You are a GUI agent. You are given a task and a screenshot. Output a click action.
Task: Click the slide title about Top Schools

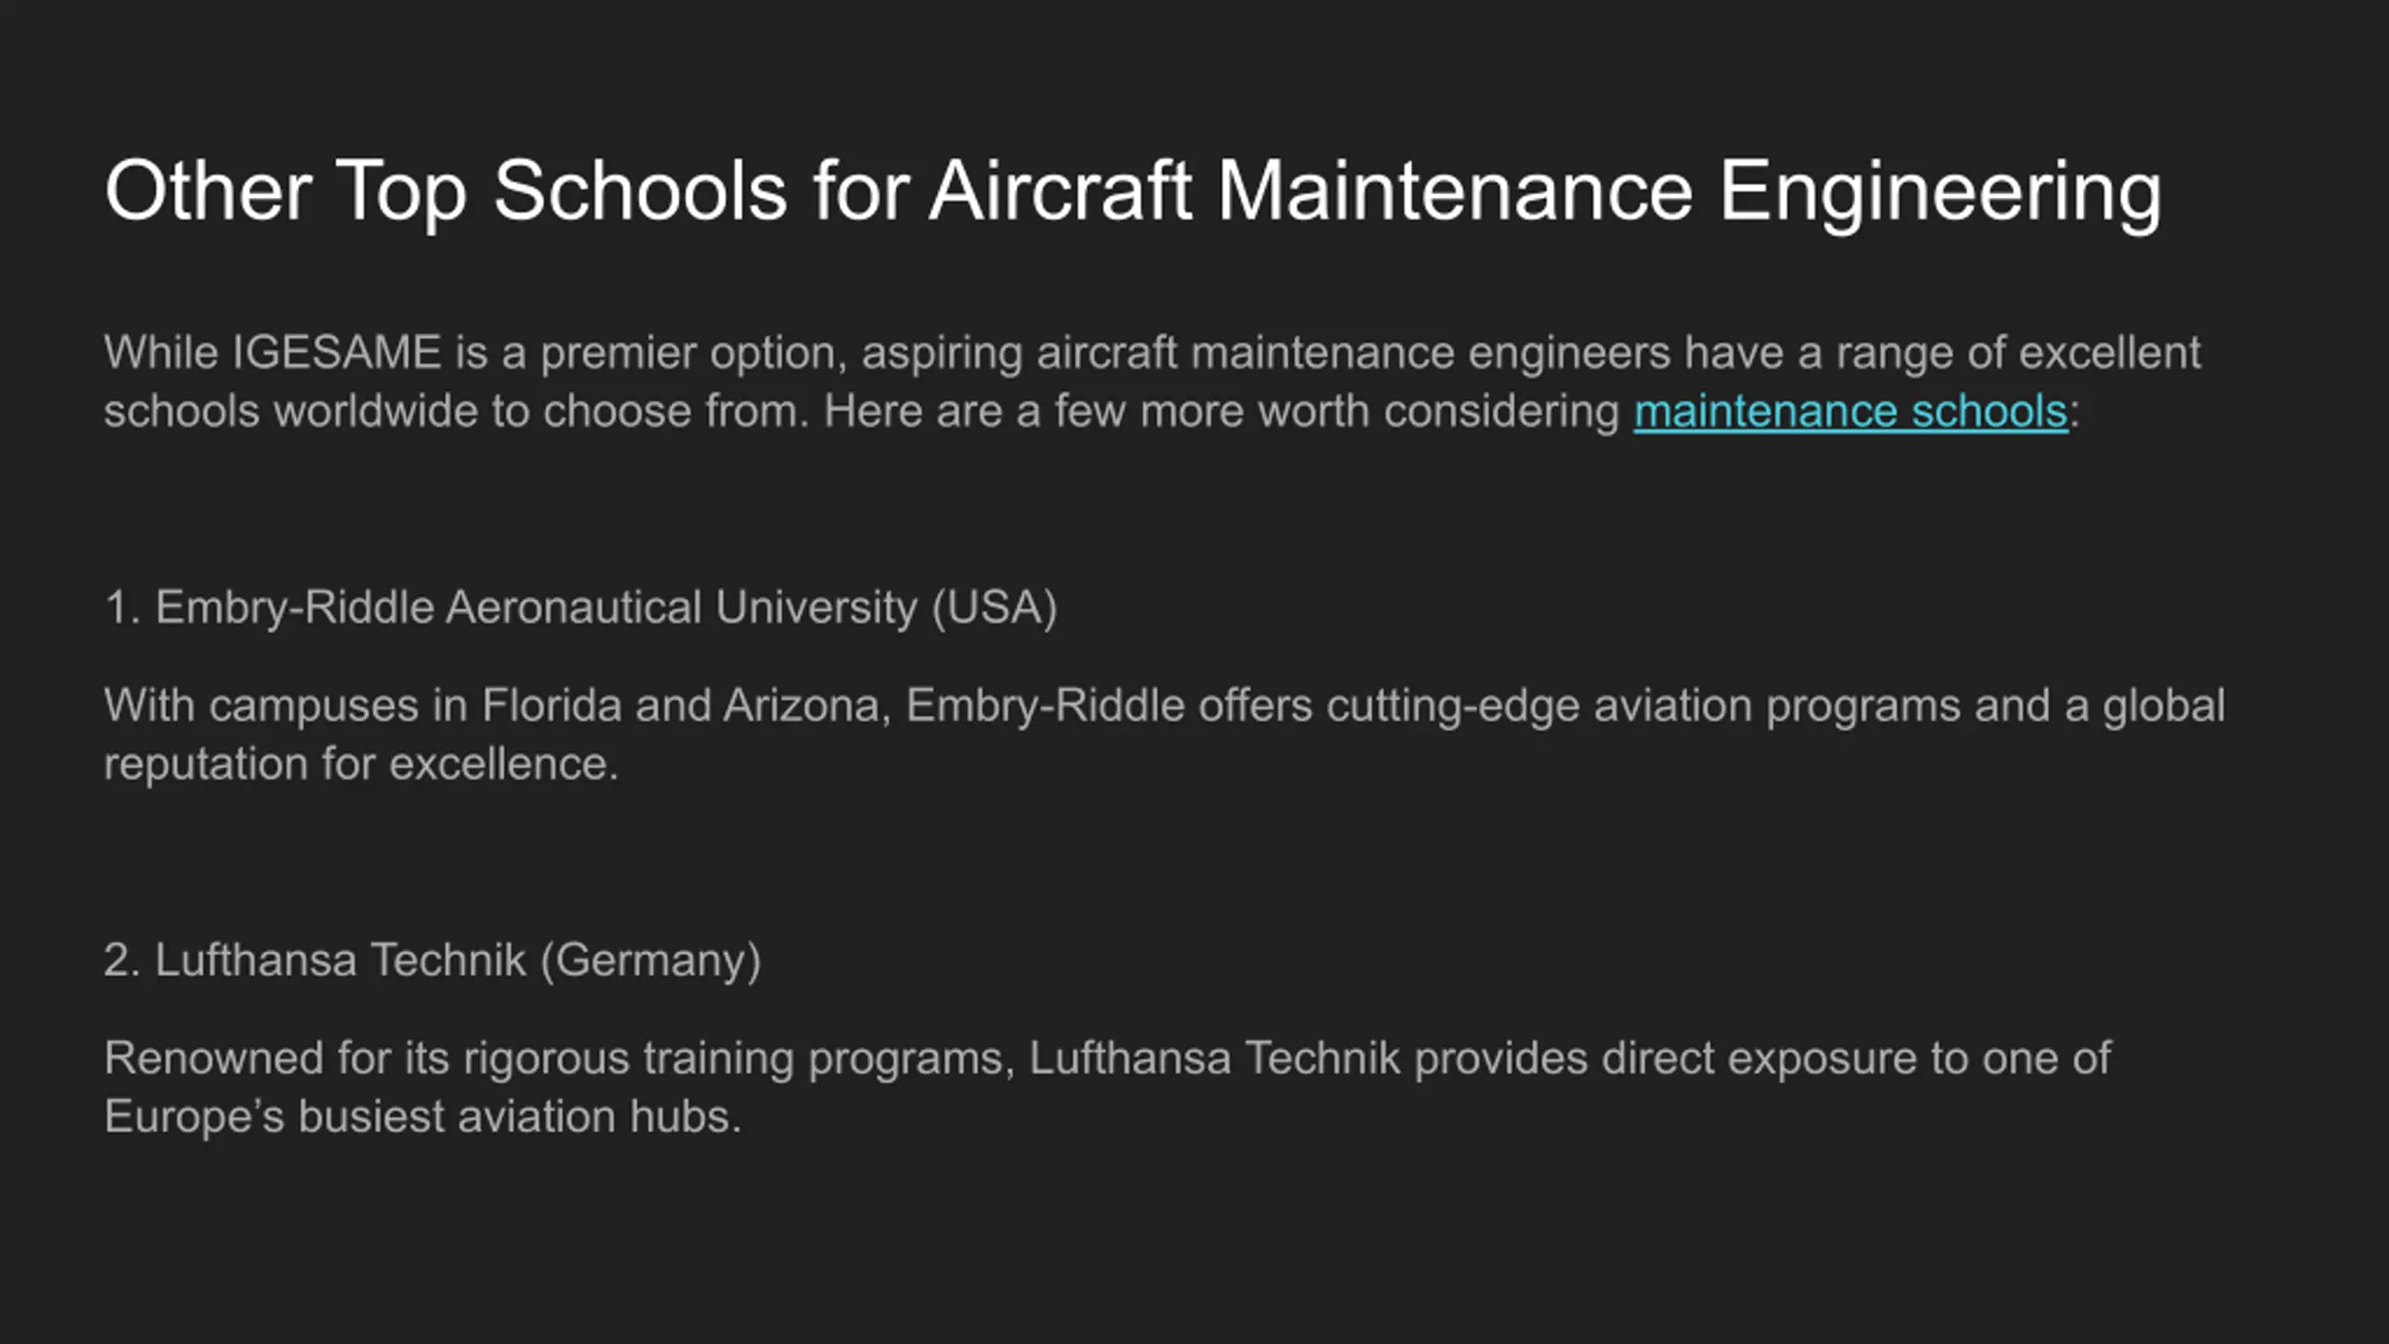(x=1133, y=191)
